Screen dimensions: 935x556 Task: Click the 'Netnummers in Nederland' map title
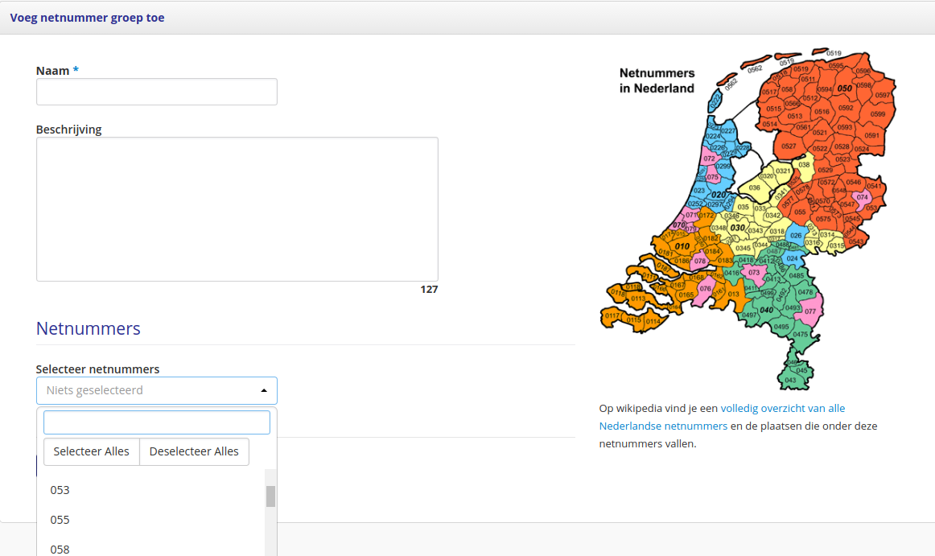coord(657,81)
